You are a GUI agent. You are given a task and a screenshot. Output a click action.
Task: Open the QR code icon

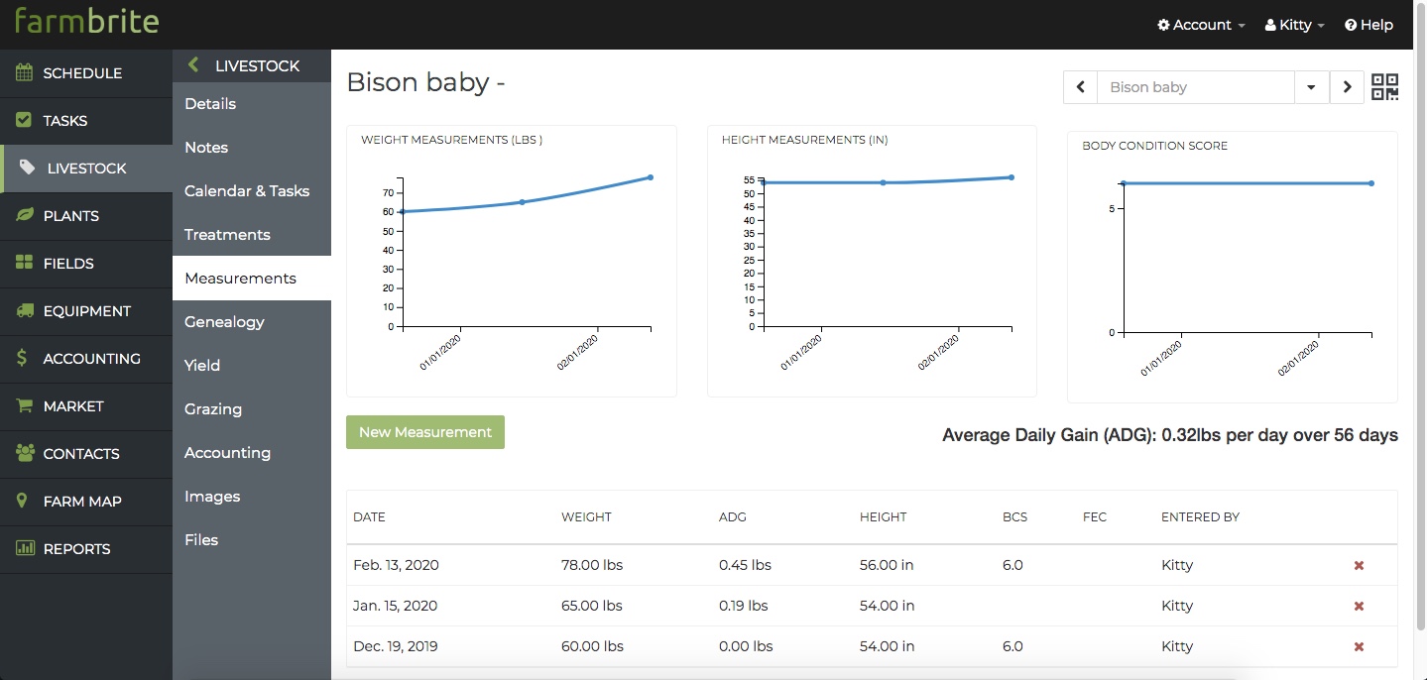(x=1384, y=87)
